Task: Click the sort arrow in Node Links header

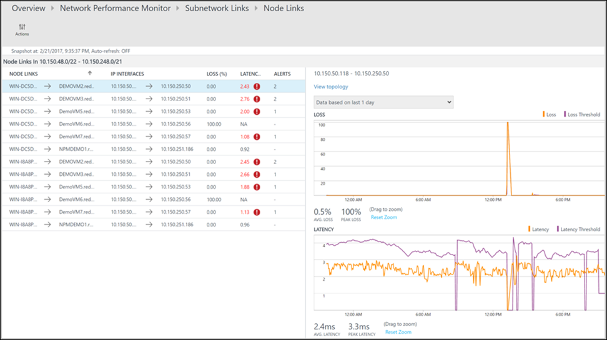Action: point(90,74)
